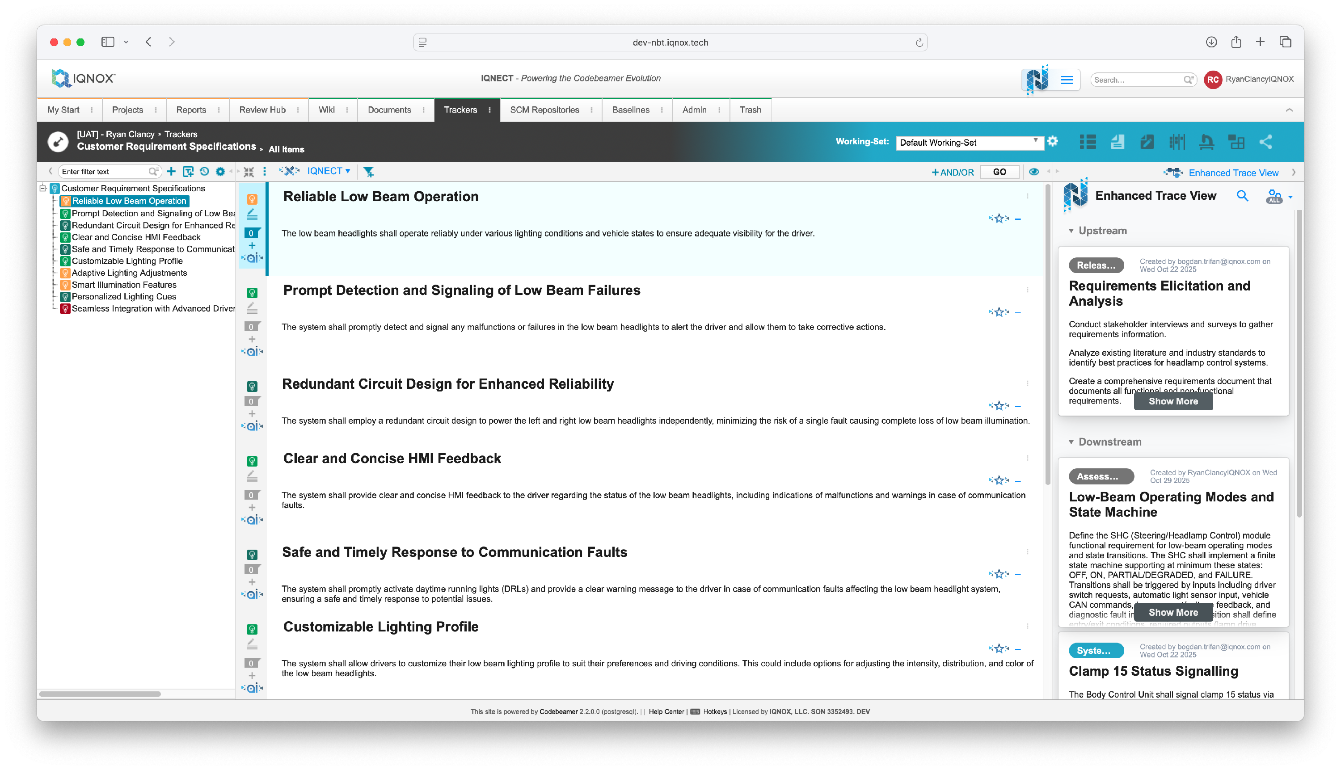
Task: Click the add filter funnel icon
Action: click(x=369, y=171)
